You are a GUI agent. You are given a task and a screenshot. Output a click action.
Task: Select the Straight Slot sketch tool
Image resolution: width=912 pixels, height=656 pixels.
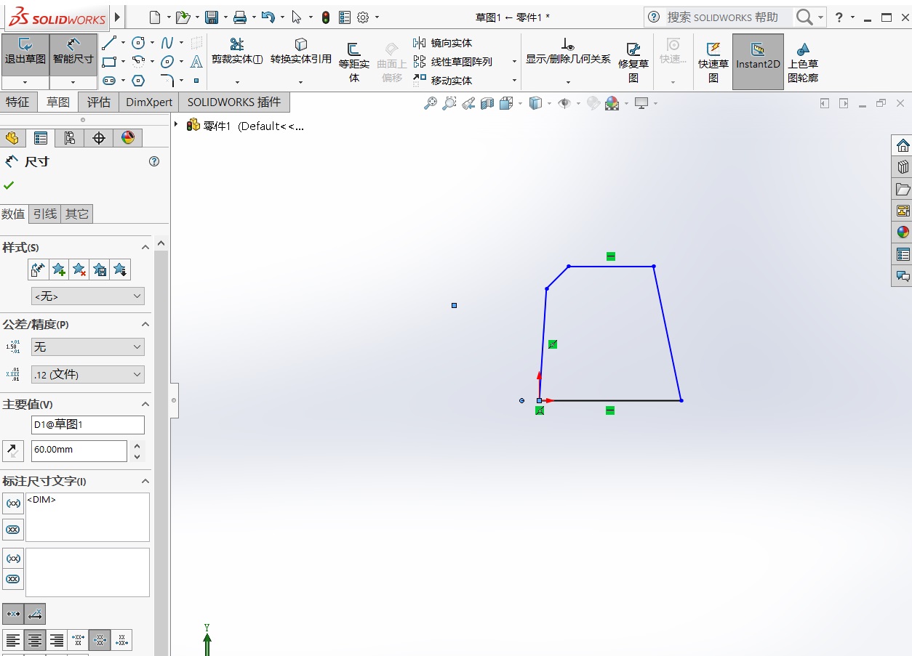click(x=109, y=81)
